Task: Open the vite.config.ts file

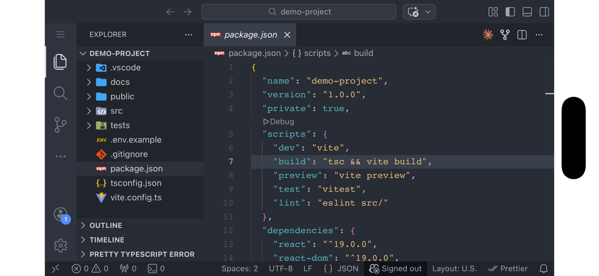Action: coord(140,197)
